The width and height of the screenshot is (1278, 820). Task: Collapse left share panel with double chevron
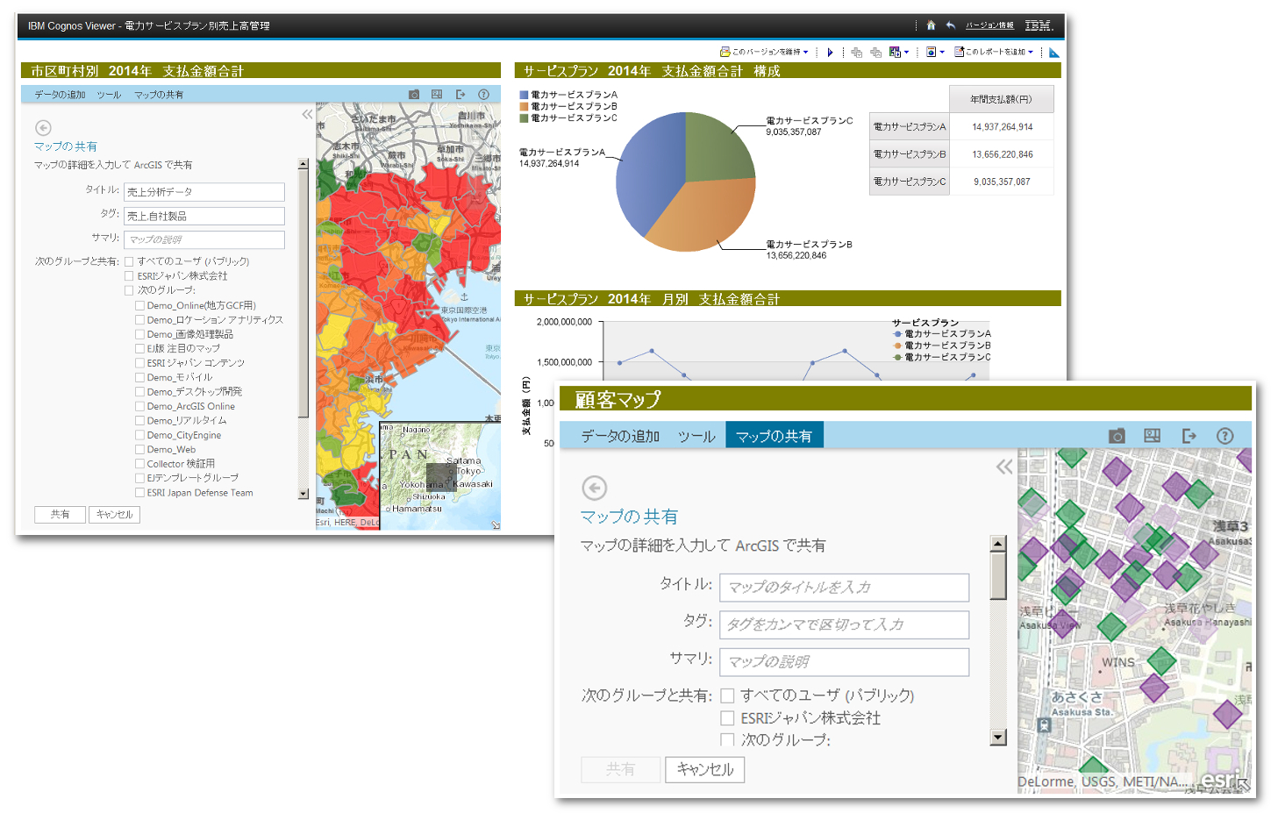(307, 114)
